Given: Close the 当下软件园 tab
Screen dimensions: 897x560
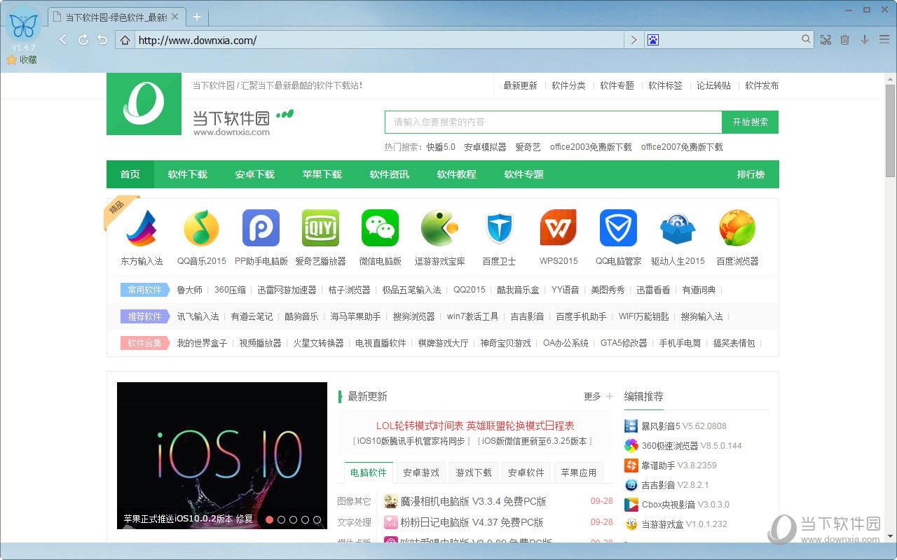Looking at the screenshot, I should pyautogui.click(x=174, y=17).
